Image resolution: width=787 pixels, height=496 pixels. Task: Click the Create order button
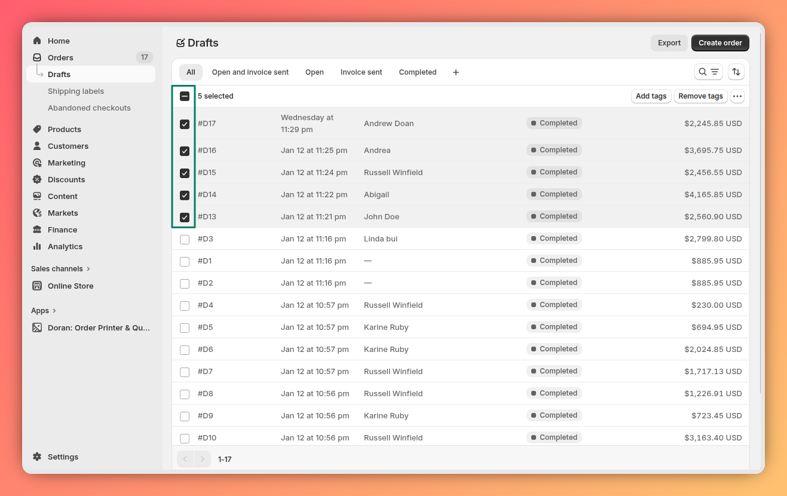[720, 43]
